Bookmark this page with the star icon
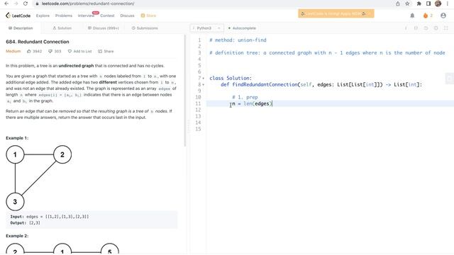The image size is (454, 255). [x=407, y=4]
